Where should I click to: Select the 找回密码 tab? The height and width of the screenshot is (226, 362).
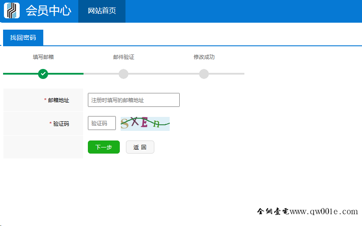point(23,38)
